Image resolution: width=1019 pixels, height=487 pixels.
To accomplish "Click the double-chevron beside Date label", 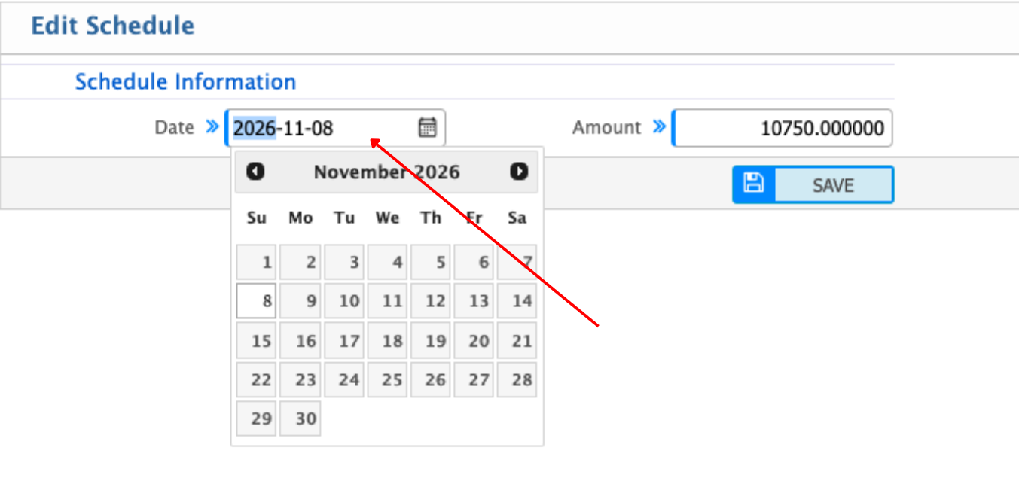I will (212, 127).
